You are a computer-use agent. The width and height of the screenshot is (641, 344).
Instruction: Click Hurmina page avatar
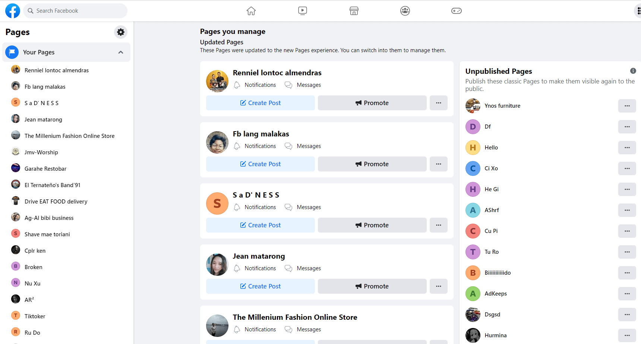(473, 335)
